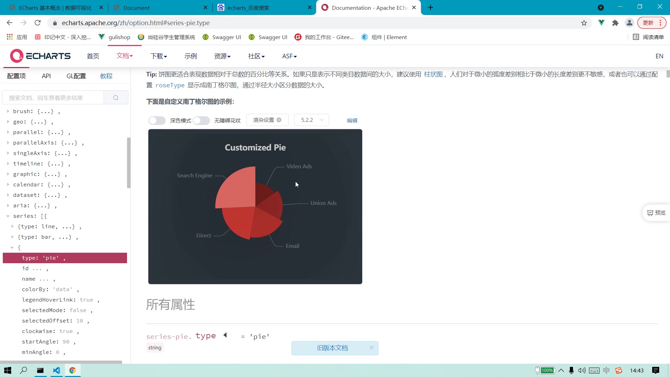This screenshot has height=377, width=670.
Task: Open Chrome from the taskbar
Action: [73, 370]
